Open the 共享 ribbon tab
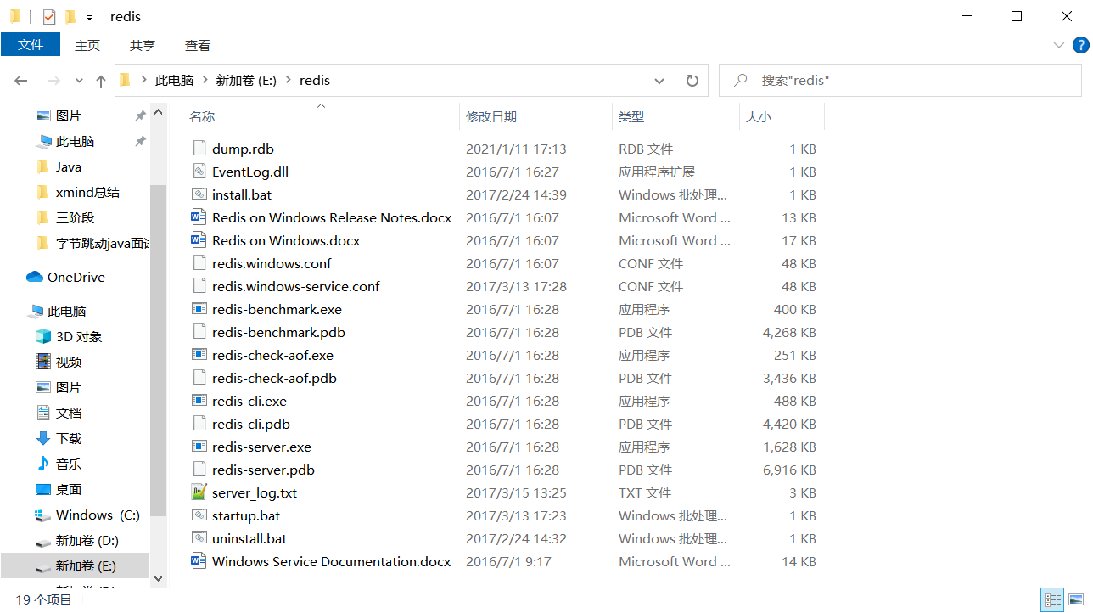The width and height of the screenshot is (1093, 613). 143,45
